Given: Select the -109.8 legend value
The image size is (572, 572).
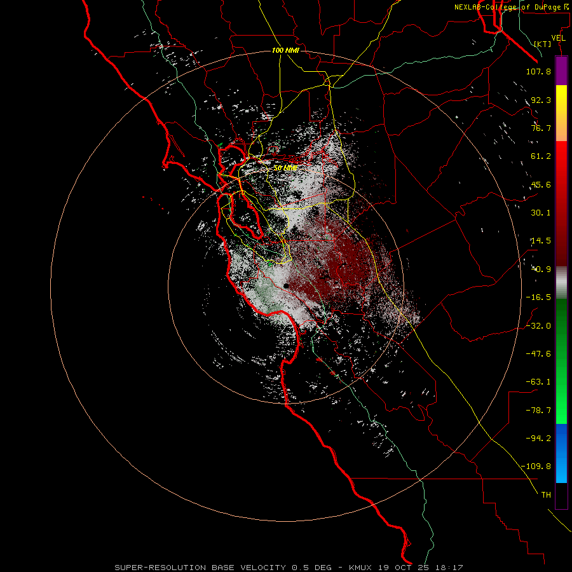Looking at the screenshot, I should tap(536, 466).
